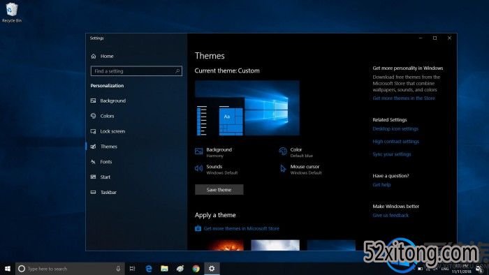489x275 pixels.
Task: Click the Cortana circle icon
Action: 22,269
